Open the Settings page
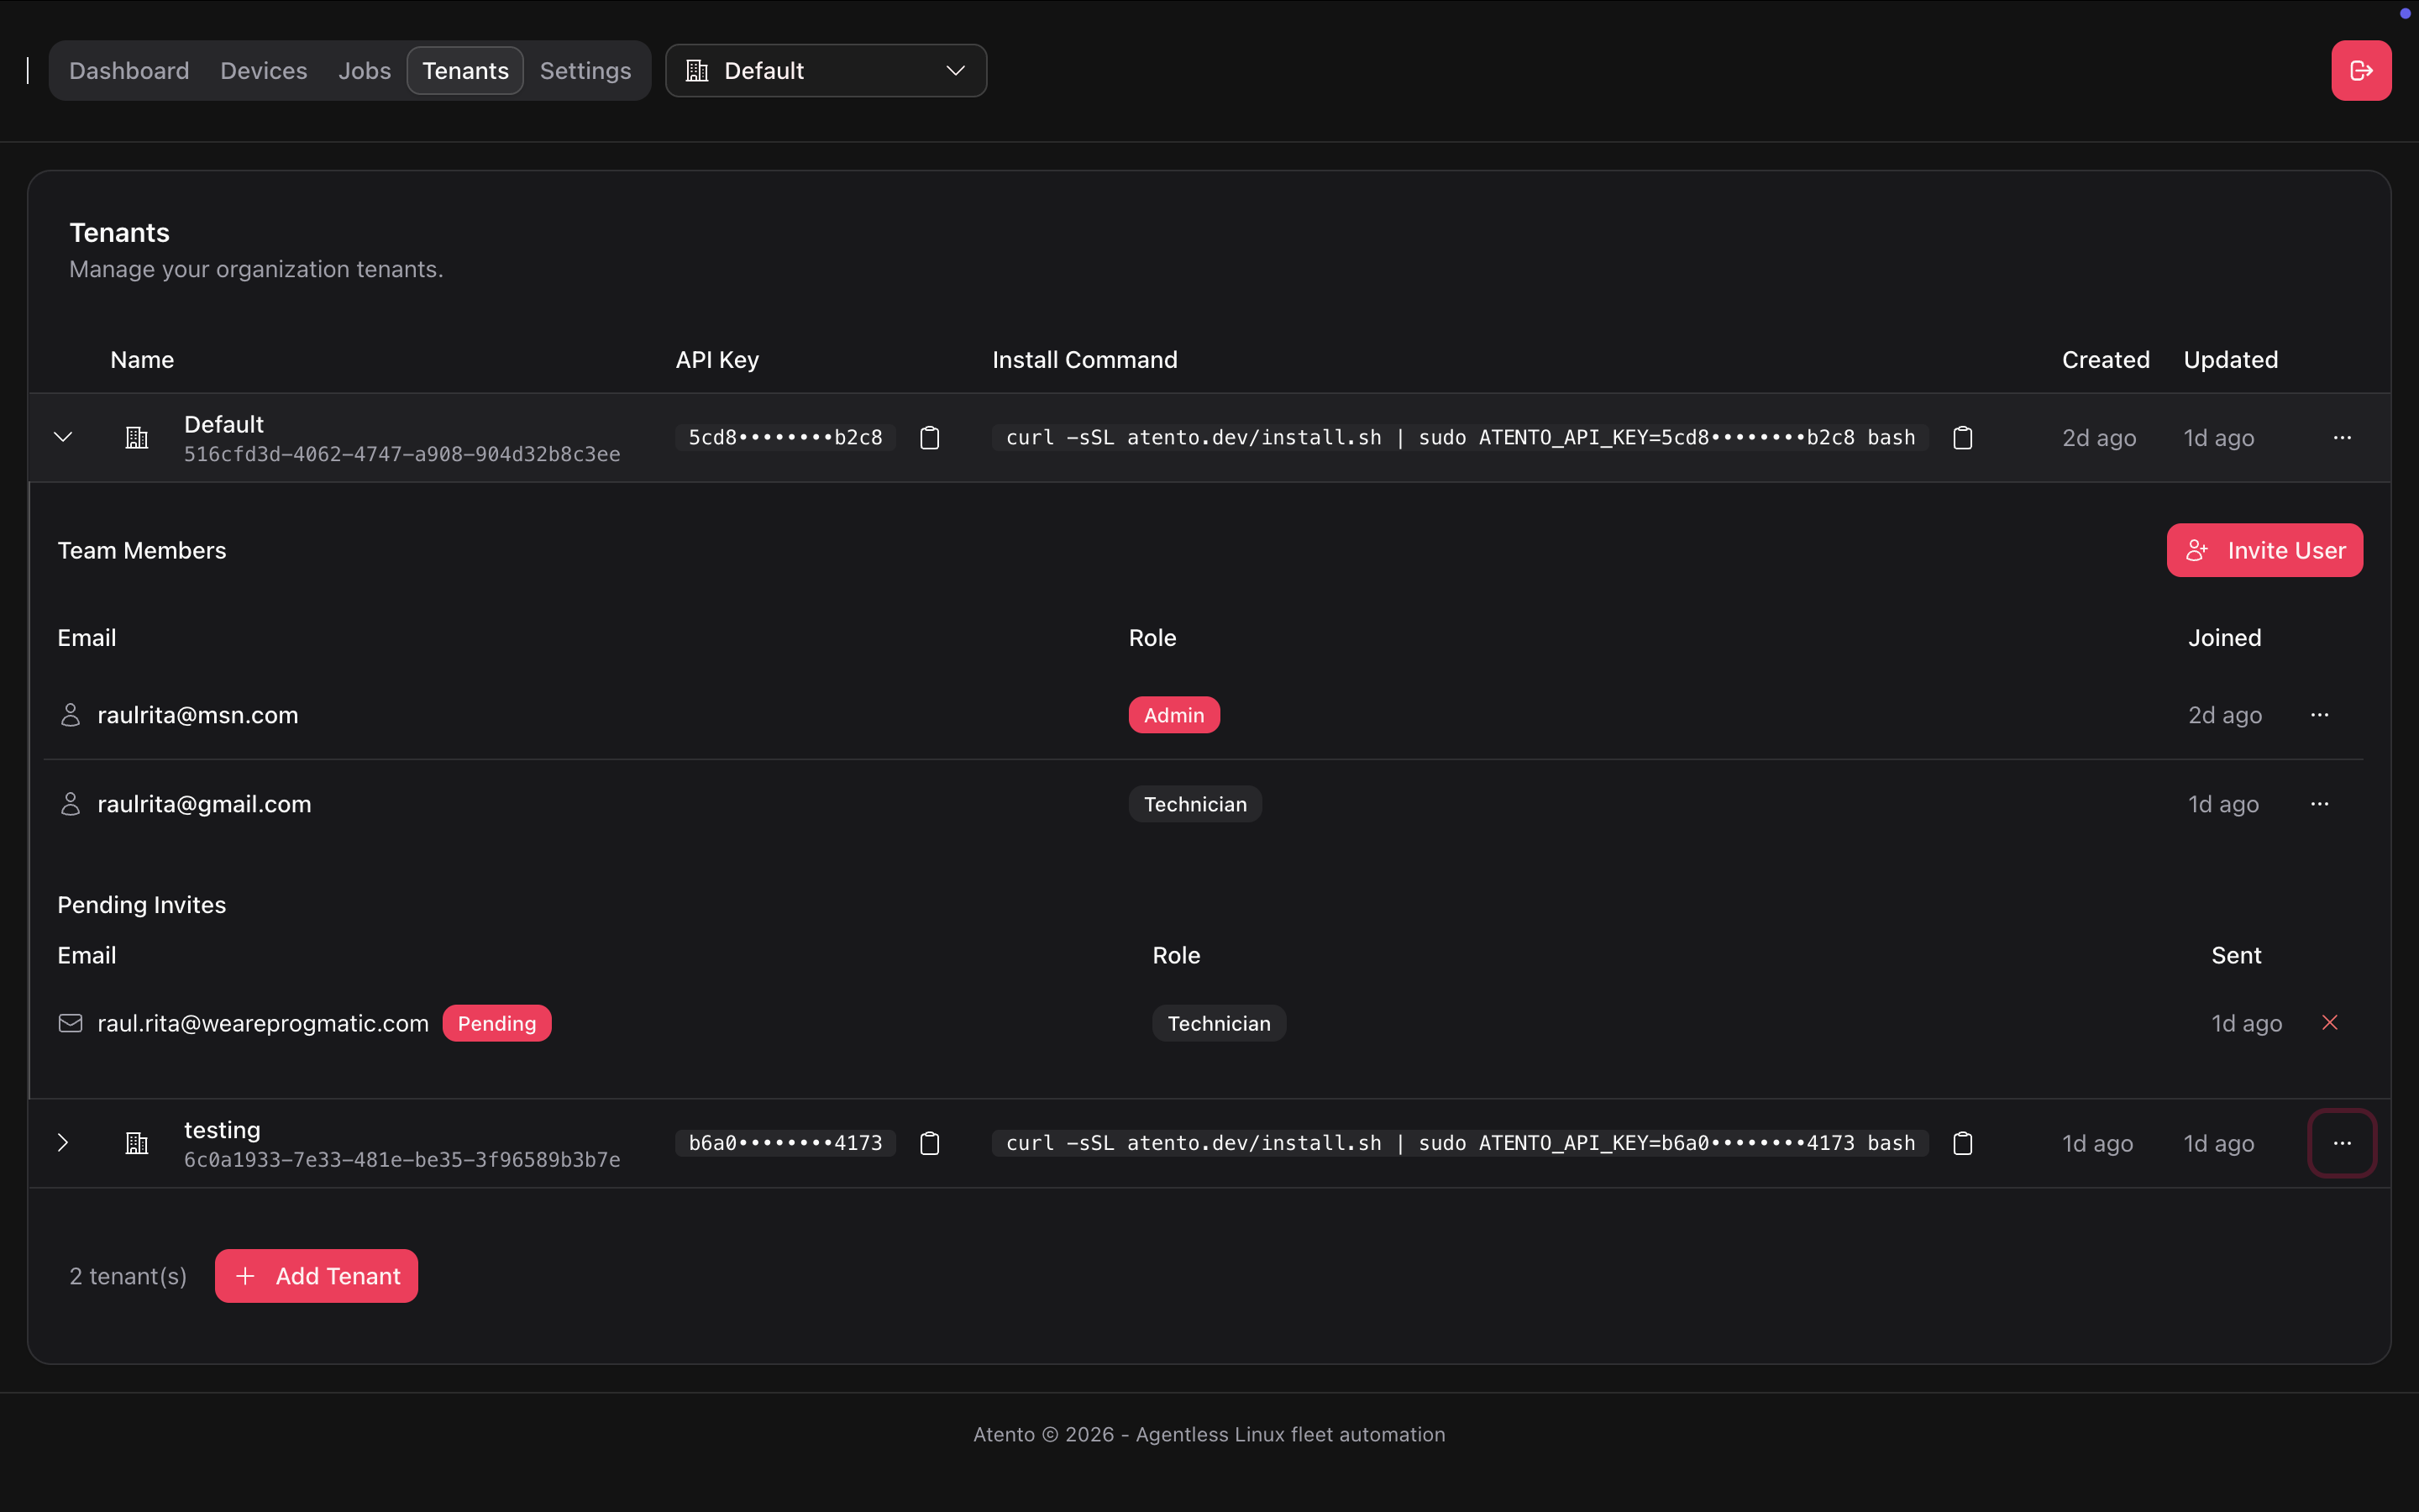 click(x=585, y=70)
